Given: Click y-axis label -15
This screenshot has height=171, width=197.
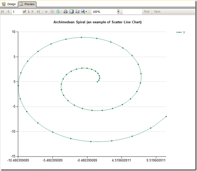Looking at the screenshot, I should (13, 156).
